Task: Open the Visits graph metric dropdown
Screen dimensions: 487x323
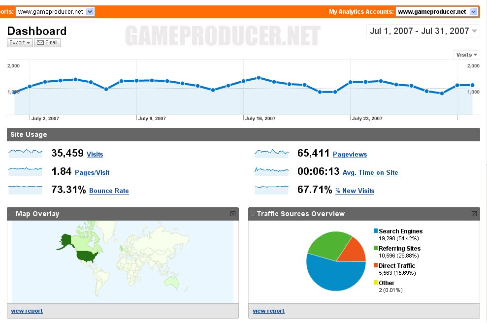Action: [466, 55]
